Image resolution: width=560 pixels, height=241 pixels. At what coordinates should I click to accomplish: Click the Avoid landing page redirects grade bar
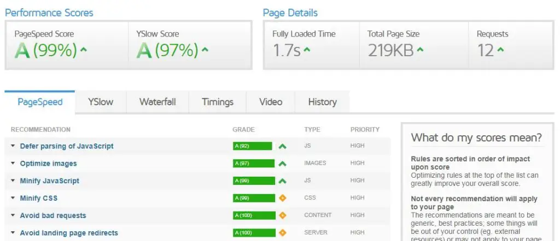252,233
